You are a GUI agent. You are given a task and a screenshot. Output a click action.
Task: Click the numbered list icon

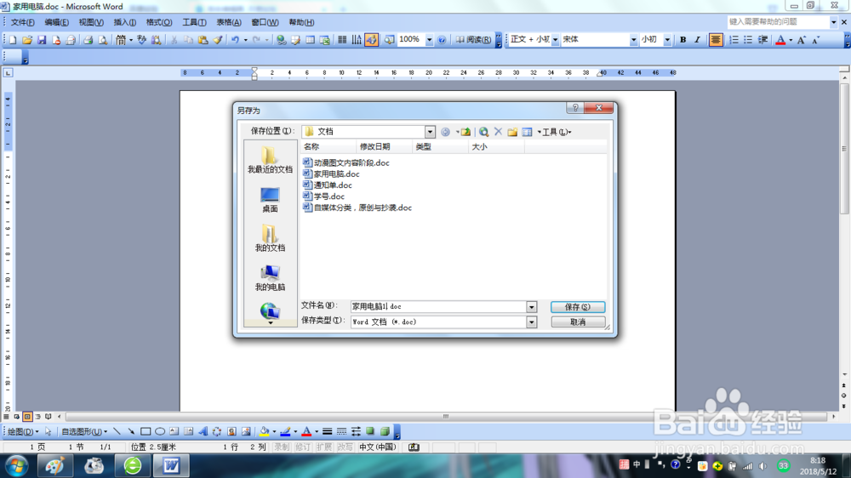(x=734, y=40)
